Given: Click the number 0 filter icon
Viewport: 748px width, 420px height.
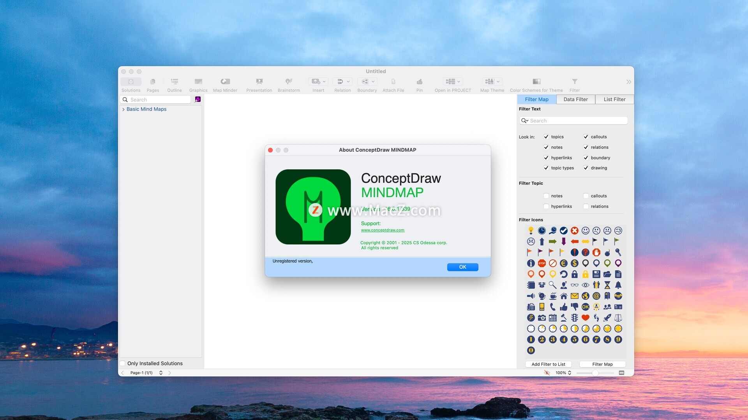Looking at the screenshot, I should (x=531, y=350).
